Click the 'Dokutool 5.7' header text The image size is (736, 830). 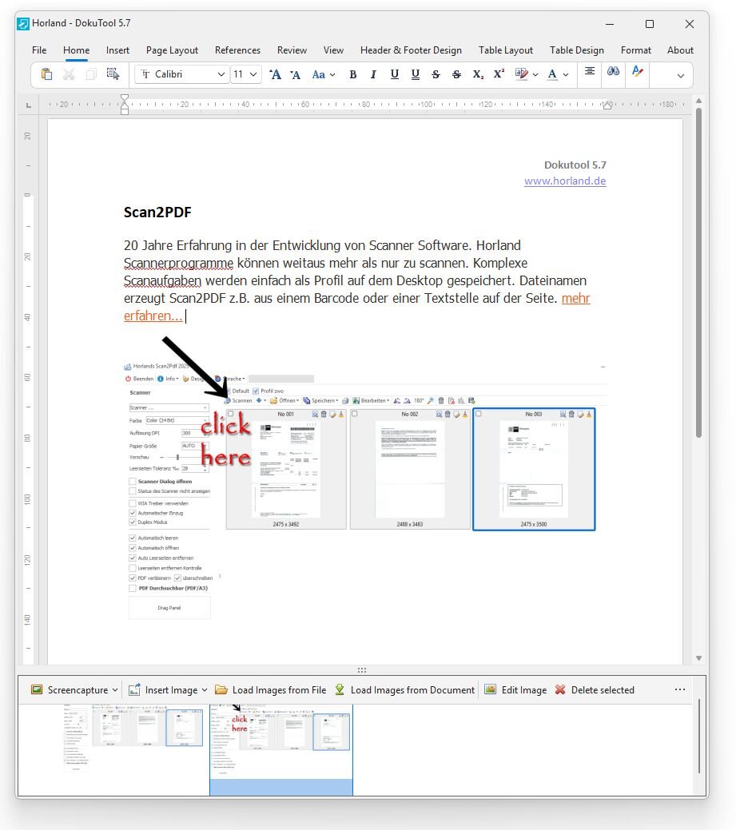[575, 165]
